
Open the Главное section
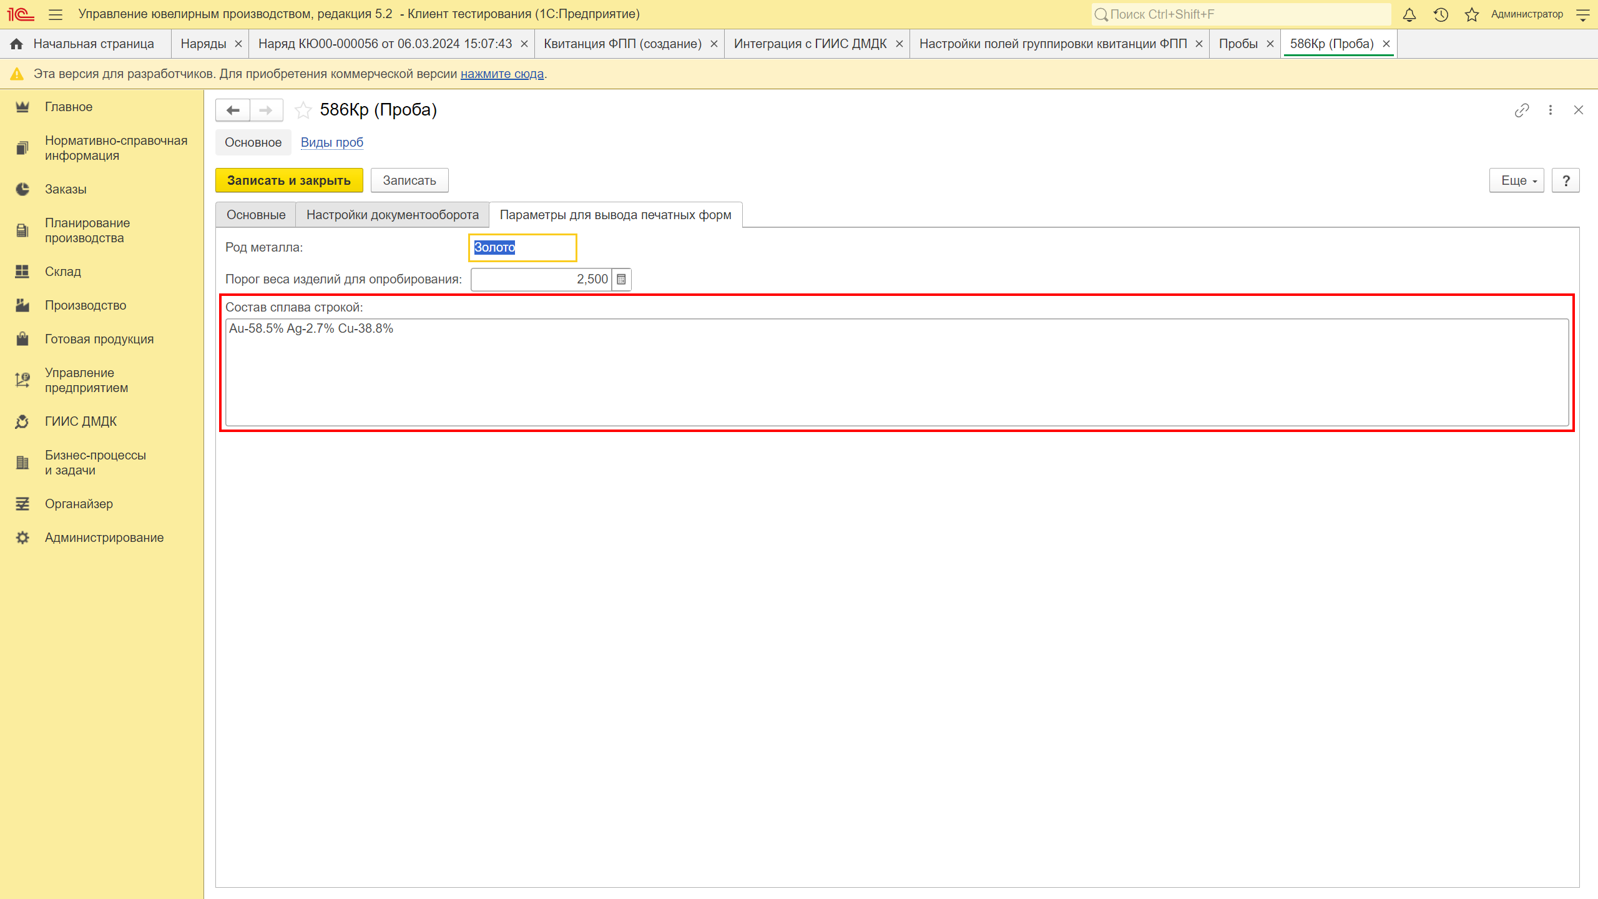(102, 107)
